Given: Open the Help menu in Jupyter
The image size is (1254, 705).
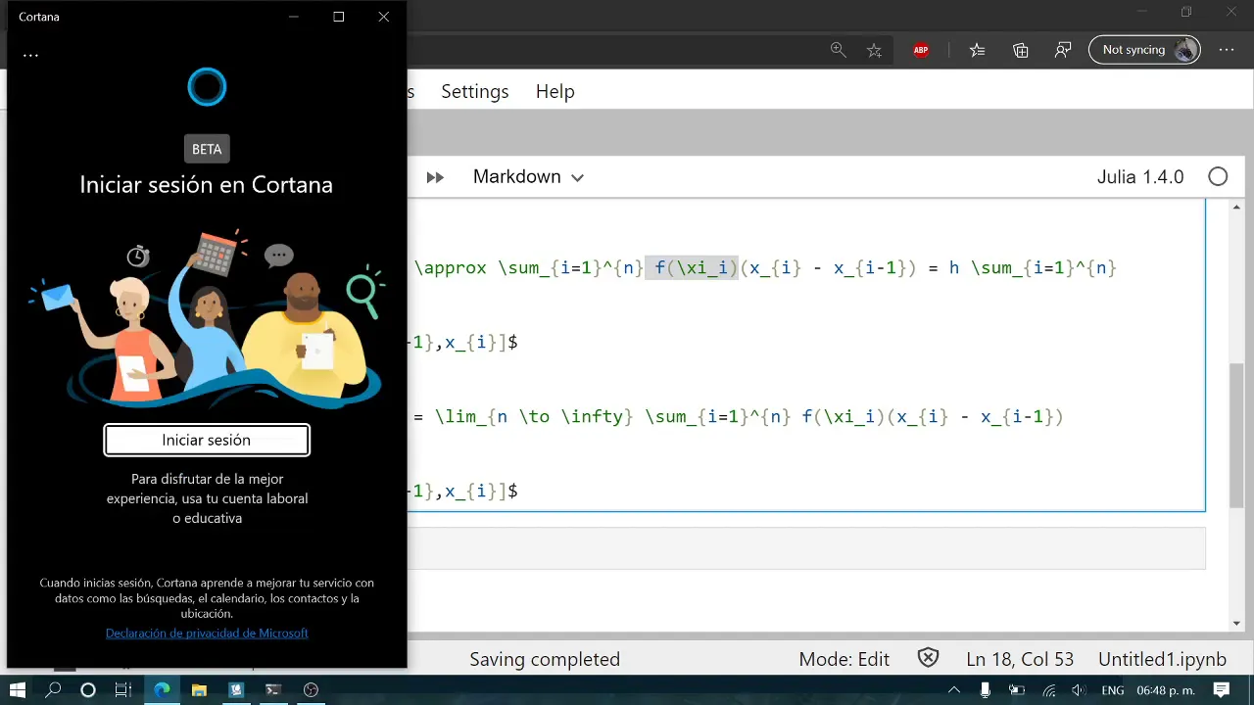Looking at the screenshot, I should pyautogui.click(x=555, y=91).
